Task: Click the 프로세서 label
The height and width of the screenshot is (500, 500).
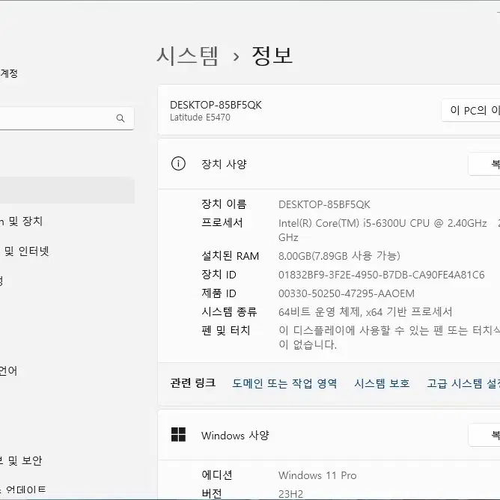Action: [x=222, y=222]
